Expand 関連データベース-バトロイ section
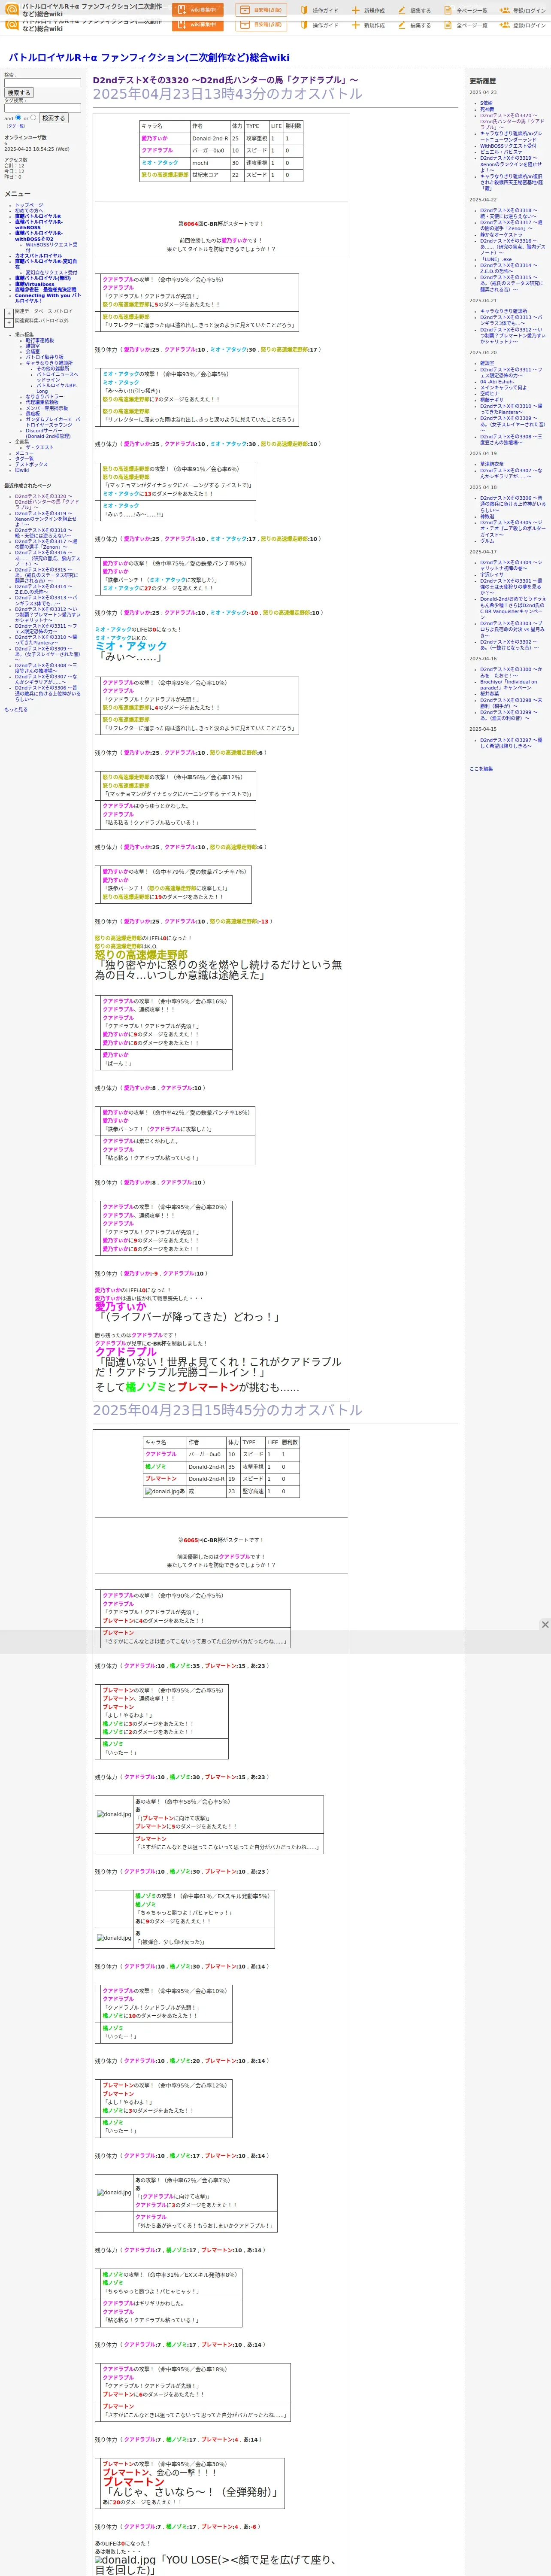The height and width of the screenshot is (2576, 551). [x=9, y=312]
